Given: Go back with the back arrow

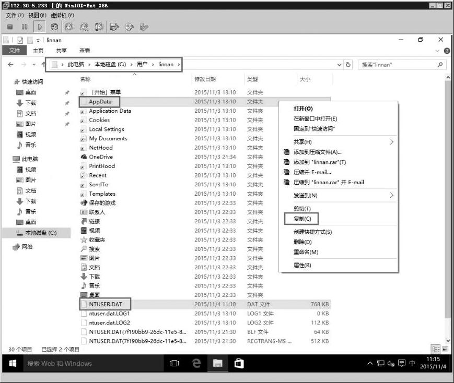Looking at the screenshot, I should [x=11, y=65].
